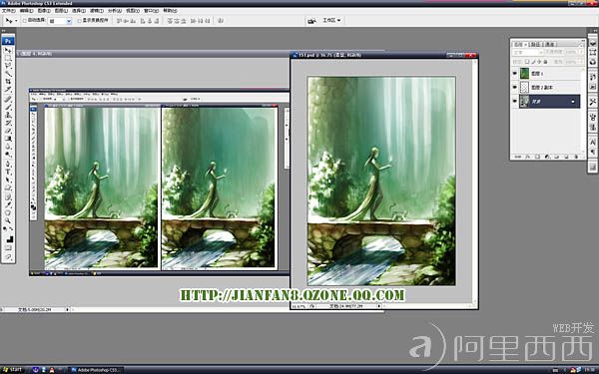Select the Notes tool
Screen dimensions: 599x374
8,196
